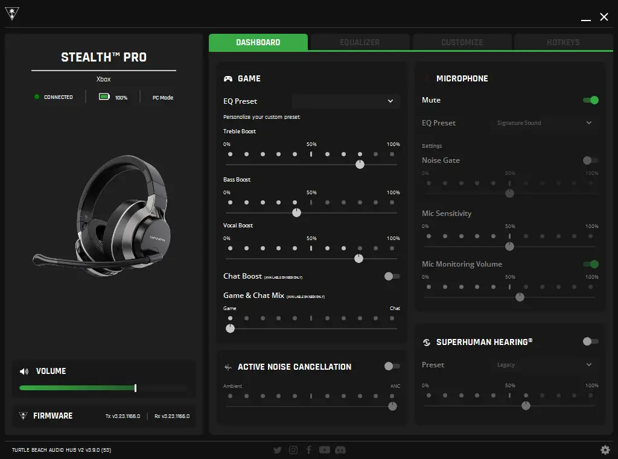618x459 pixels.
Task: Click the Firmware Turtle Beach icon
Action: click(24, 416)
